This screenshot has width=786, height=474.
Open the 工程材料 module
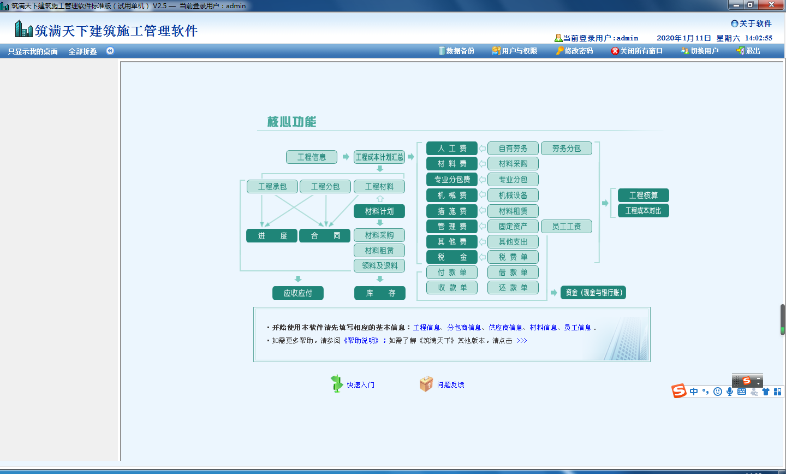pos(379,187)
